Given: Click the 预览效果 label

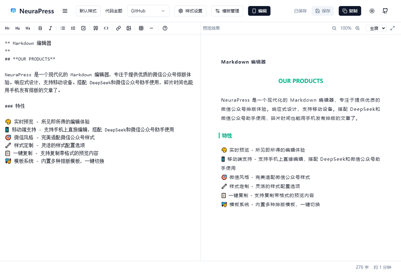Looking at the screenshot, I should click(x=212, y=28).
